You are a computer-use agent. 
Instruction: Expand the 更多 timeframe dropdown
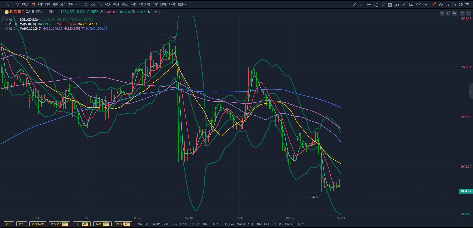tap(182, 4)
